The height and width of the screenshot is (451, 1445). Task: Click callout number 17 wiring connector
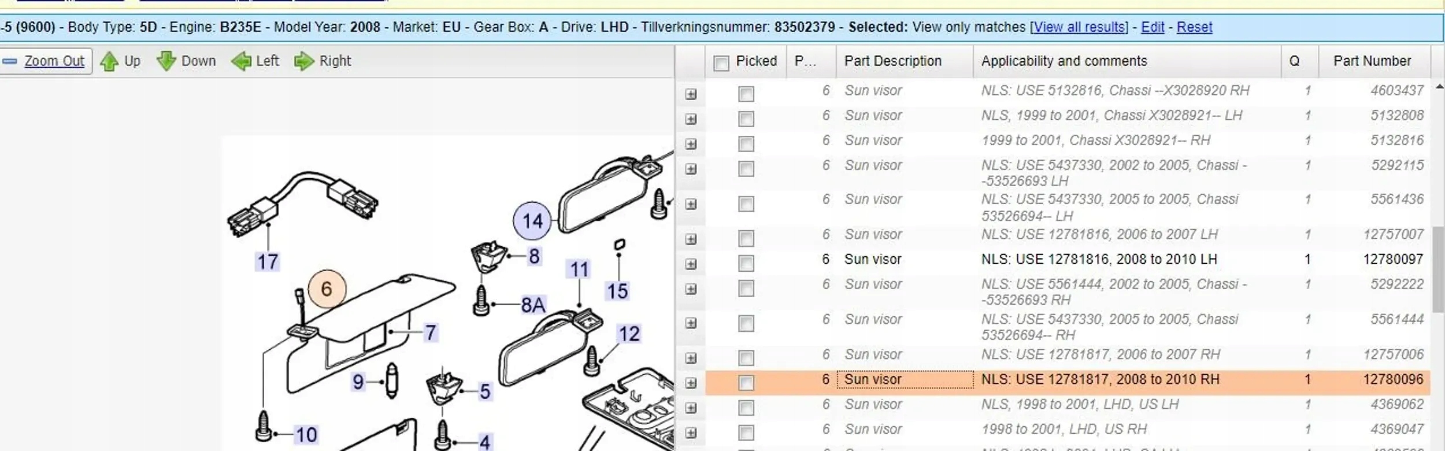click(268, 262)
